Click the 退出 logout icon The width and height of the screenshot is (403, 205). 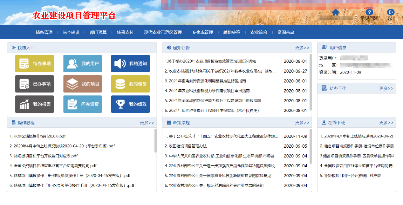point(391,13)
